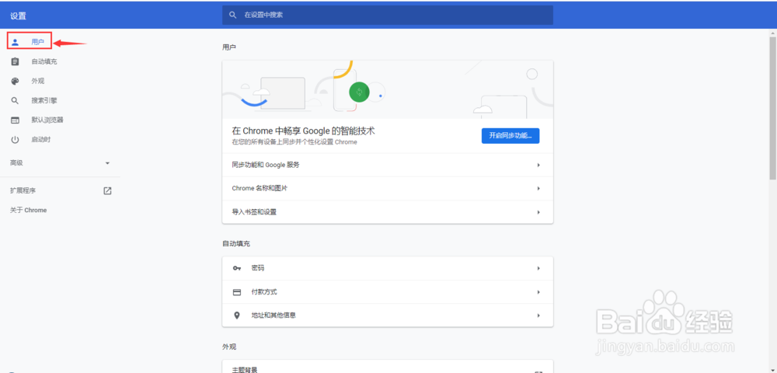777x373 pixels.
Task: Click the 付款方式 label
Action: [x=264, y=291]
